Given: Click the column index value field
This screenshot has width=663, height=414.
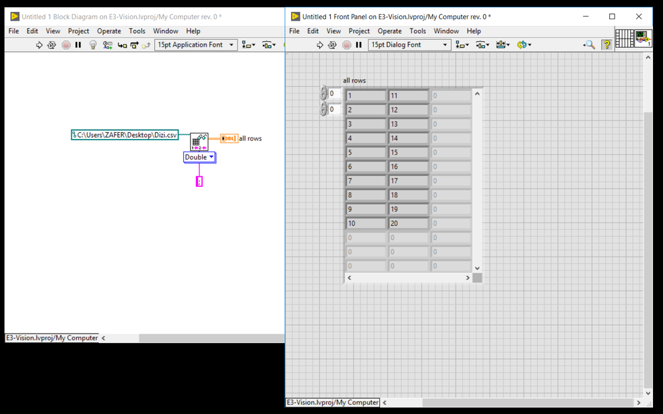Looking at the screenshot, I should click(x=334, y=110).
